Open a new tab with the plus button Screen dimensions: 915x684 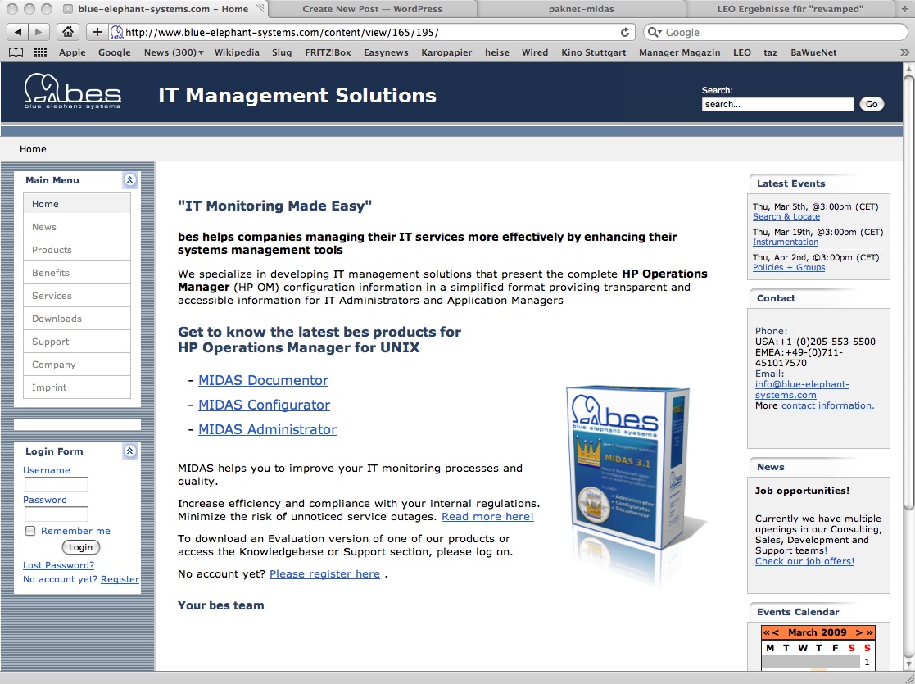pos(905,9)
